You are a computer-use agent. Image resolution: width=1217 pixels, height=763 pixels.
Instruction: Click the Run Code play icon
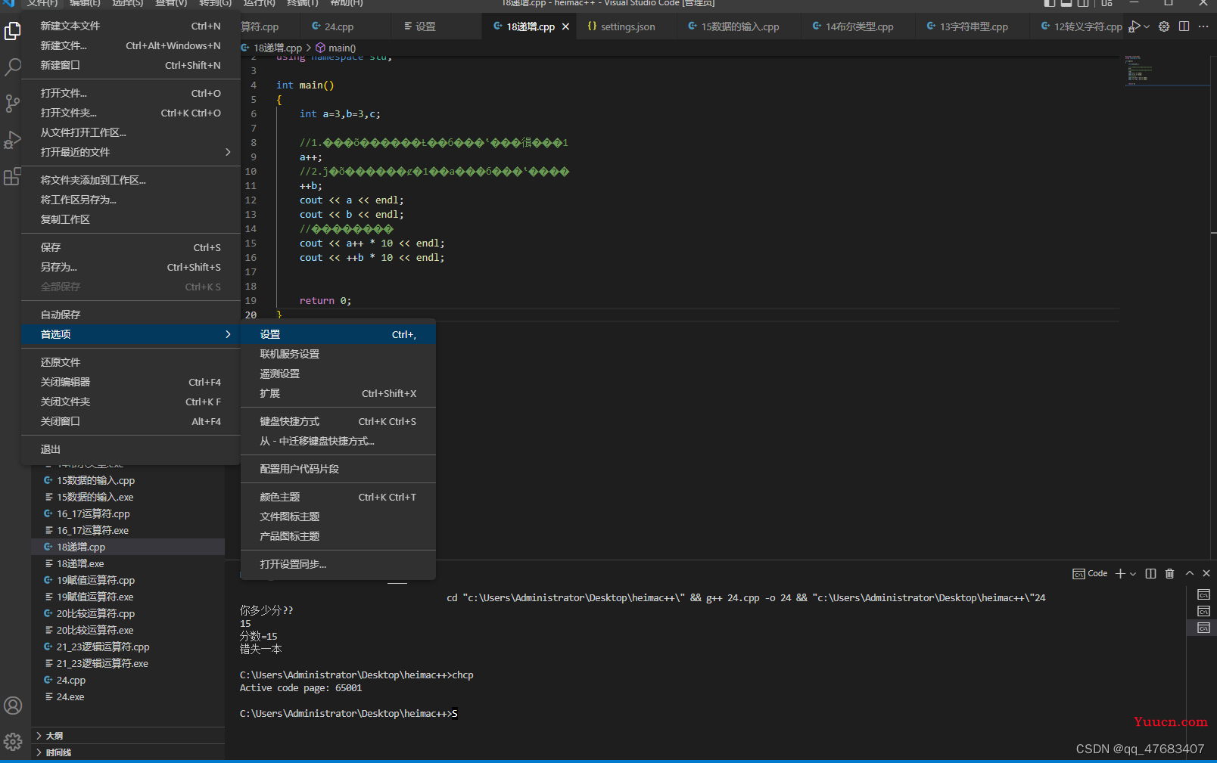coord(1134,26)
